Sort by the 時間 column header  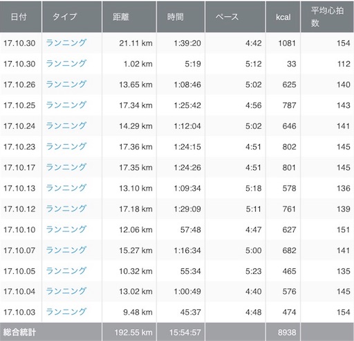[176, 17]
